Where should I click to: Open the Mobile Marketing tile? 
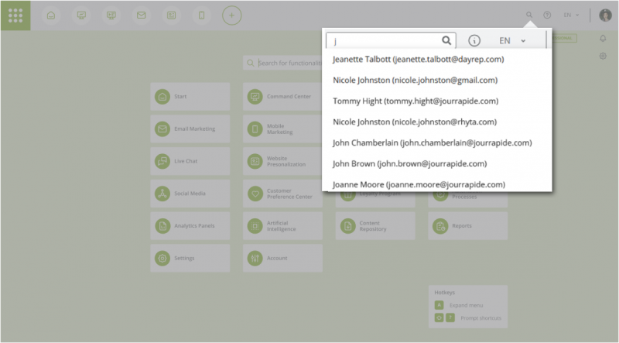click(x=282, y=129)
